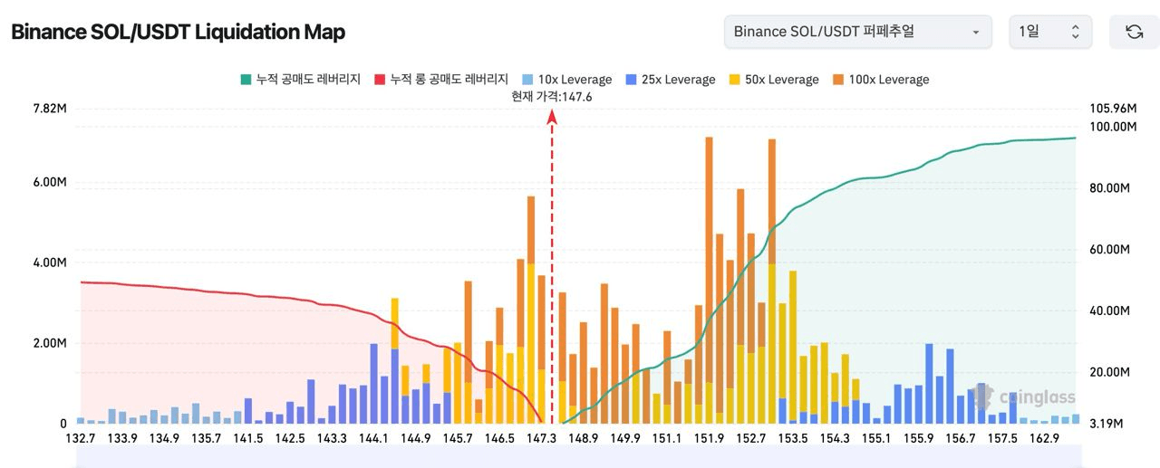Click the 현재 가격:147.6 label
The image size is (1160, 468).
(551, 97)
